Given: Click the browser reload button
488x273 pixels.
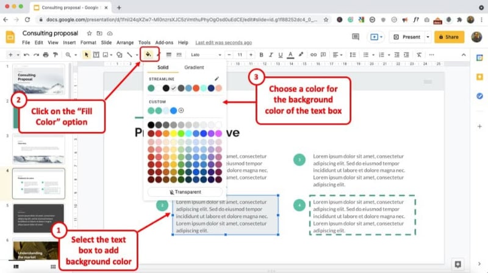Looking at the screenshot, I should pyautogui.click(x=27, y=20).
